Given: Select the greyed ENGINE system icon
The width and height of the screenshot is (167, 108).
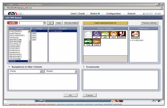Looking at the screenshot, I should click(88, 35).
